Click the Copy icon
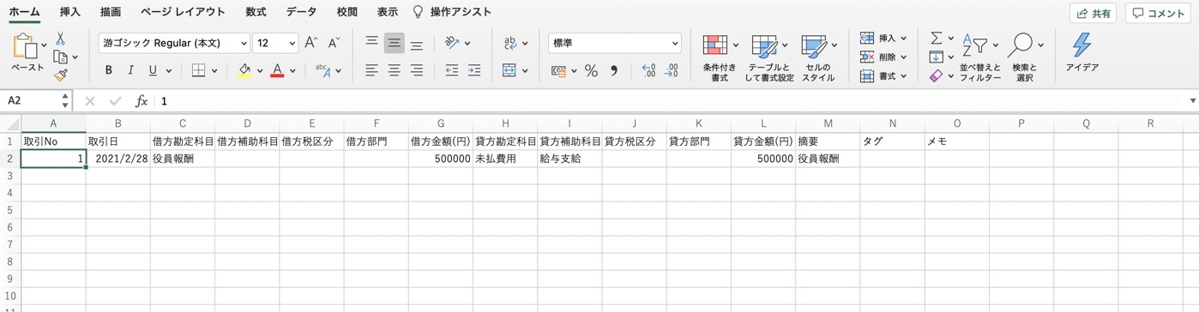The height and width of the screenshot is (312, 1199). (x=60, y=57)
